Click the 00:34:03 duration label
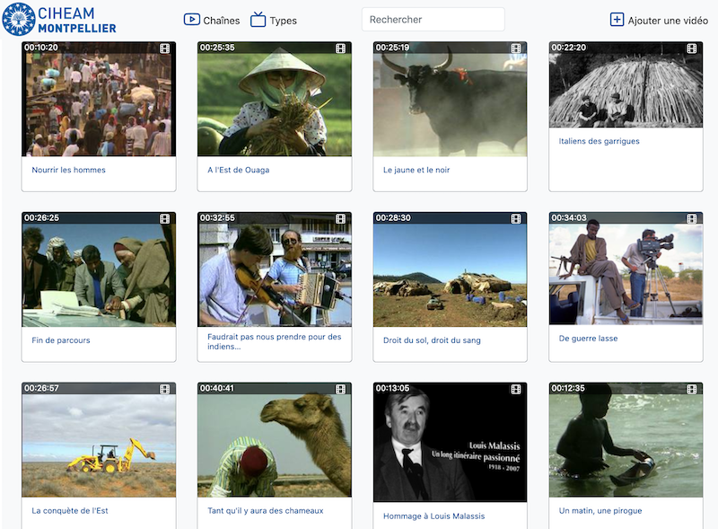 pos(569,217)
